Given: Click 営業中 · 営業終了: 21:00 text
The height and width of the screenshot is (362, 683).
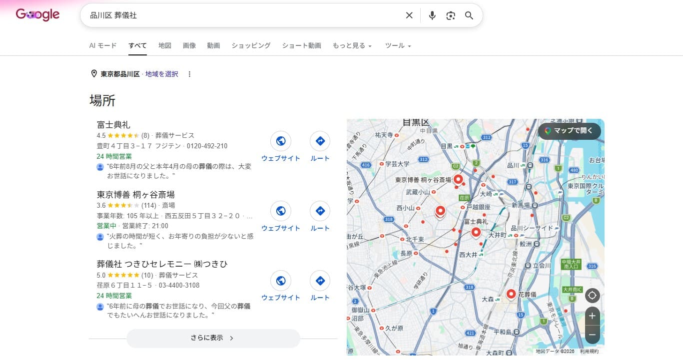Looking at the screenshot, I should 132,226.
